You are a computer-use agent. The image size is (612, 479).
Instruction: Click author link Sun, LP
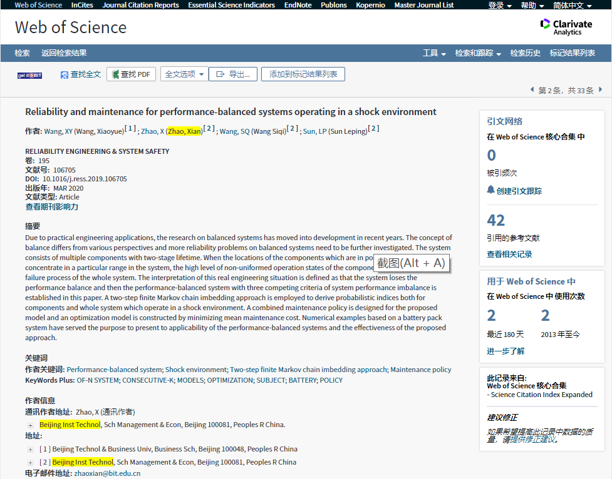click(314, 131)
